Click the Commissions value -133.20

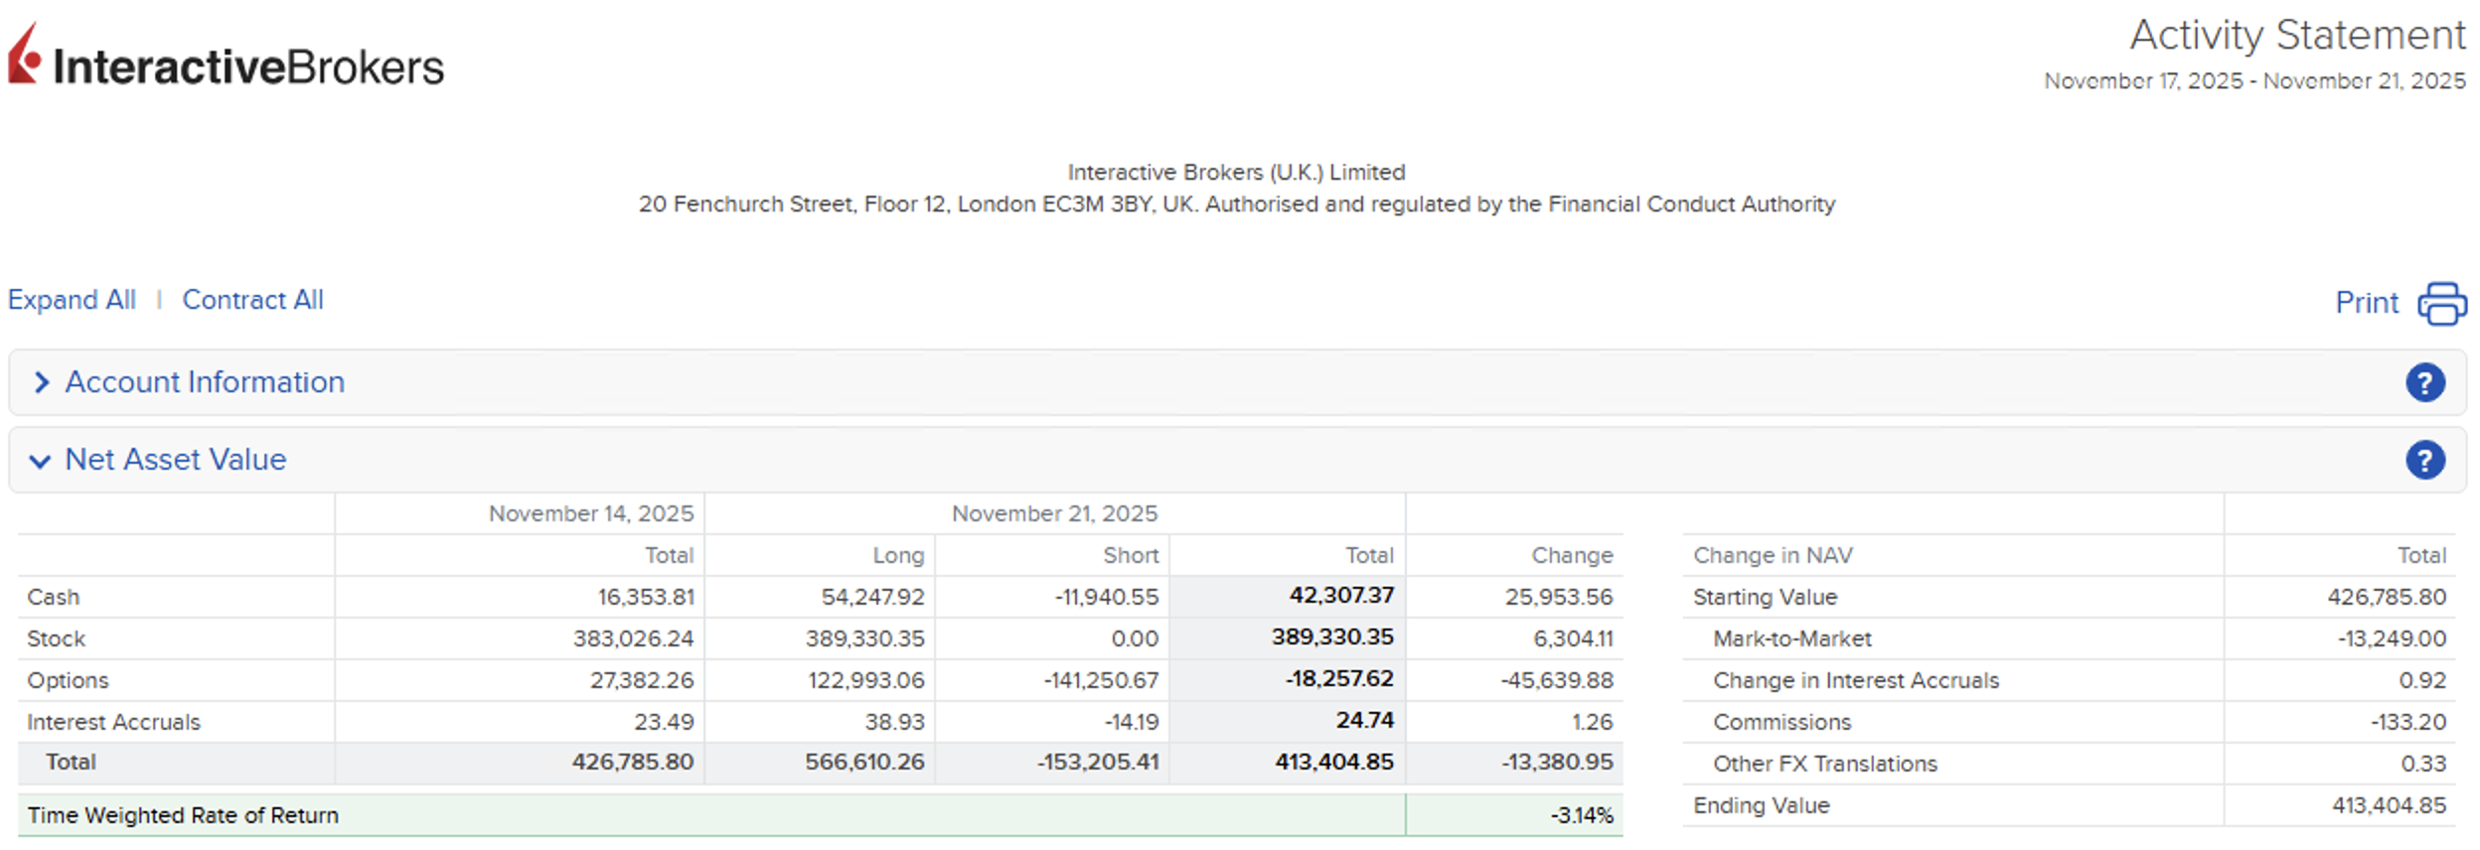tap(2407, 722)
